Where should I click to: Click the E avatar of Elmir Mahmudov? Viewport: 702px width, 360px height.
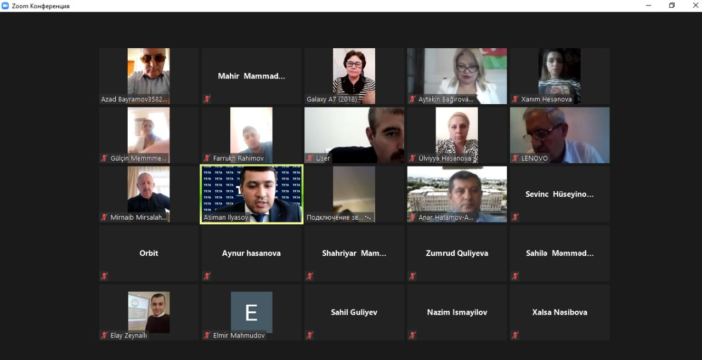(251, 312)
